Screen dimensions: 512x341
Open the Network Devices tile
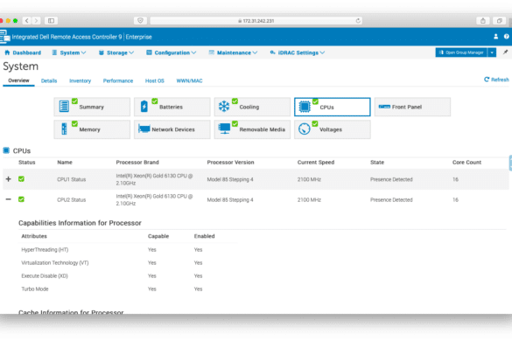[172, 129]
